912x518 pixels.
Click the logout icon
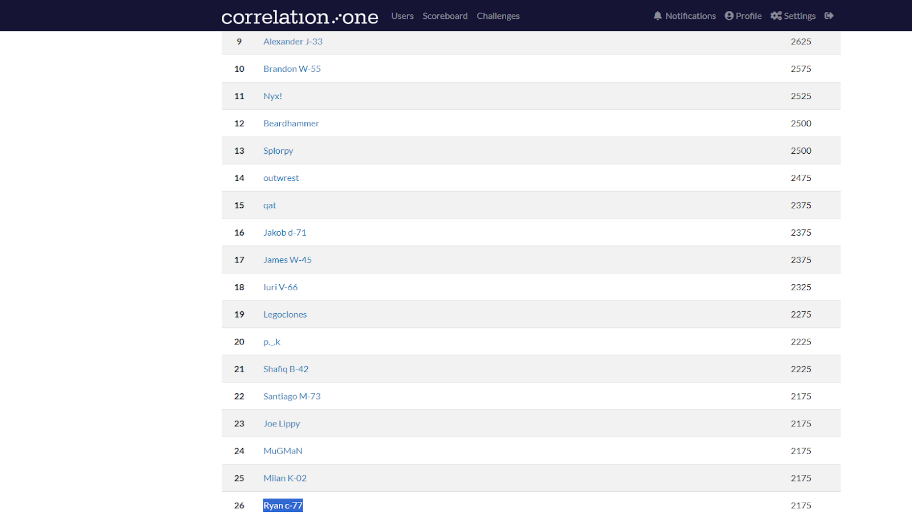click(829, 16)
